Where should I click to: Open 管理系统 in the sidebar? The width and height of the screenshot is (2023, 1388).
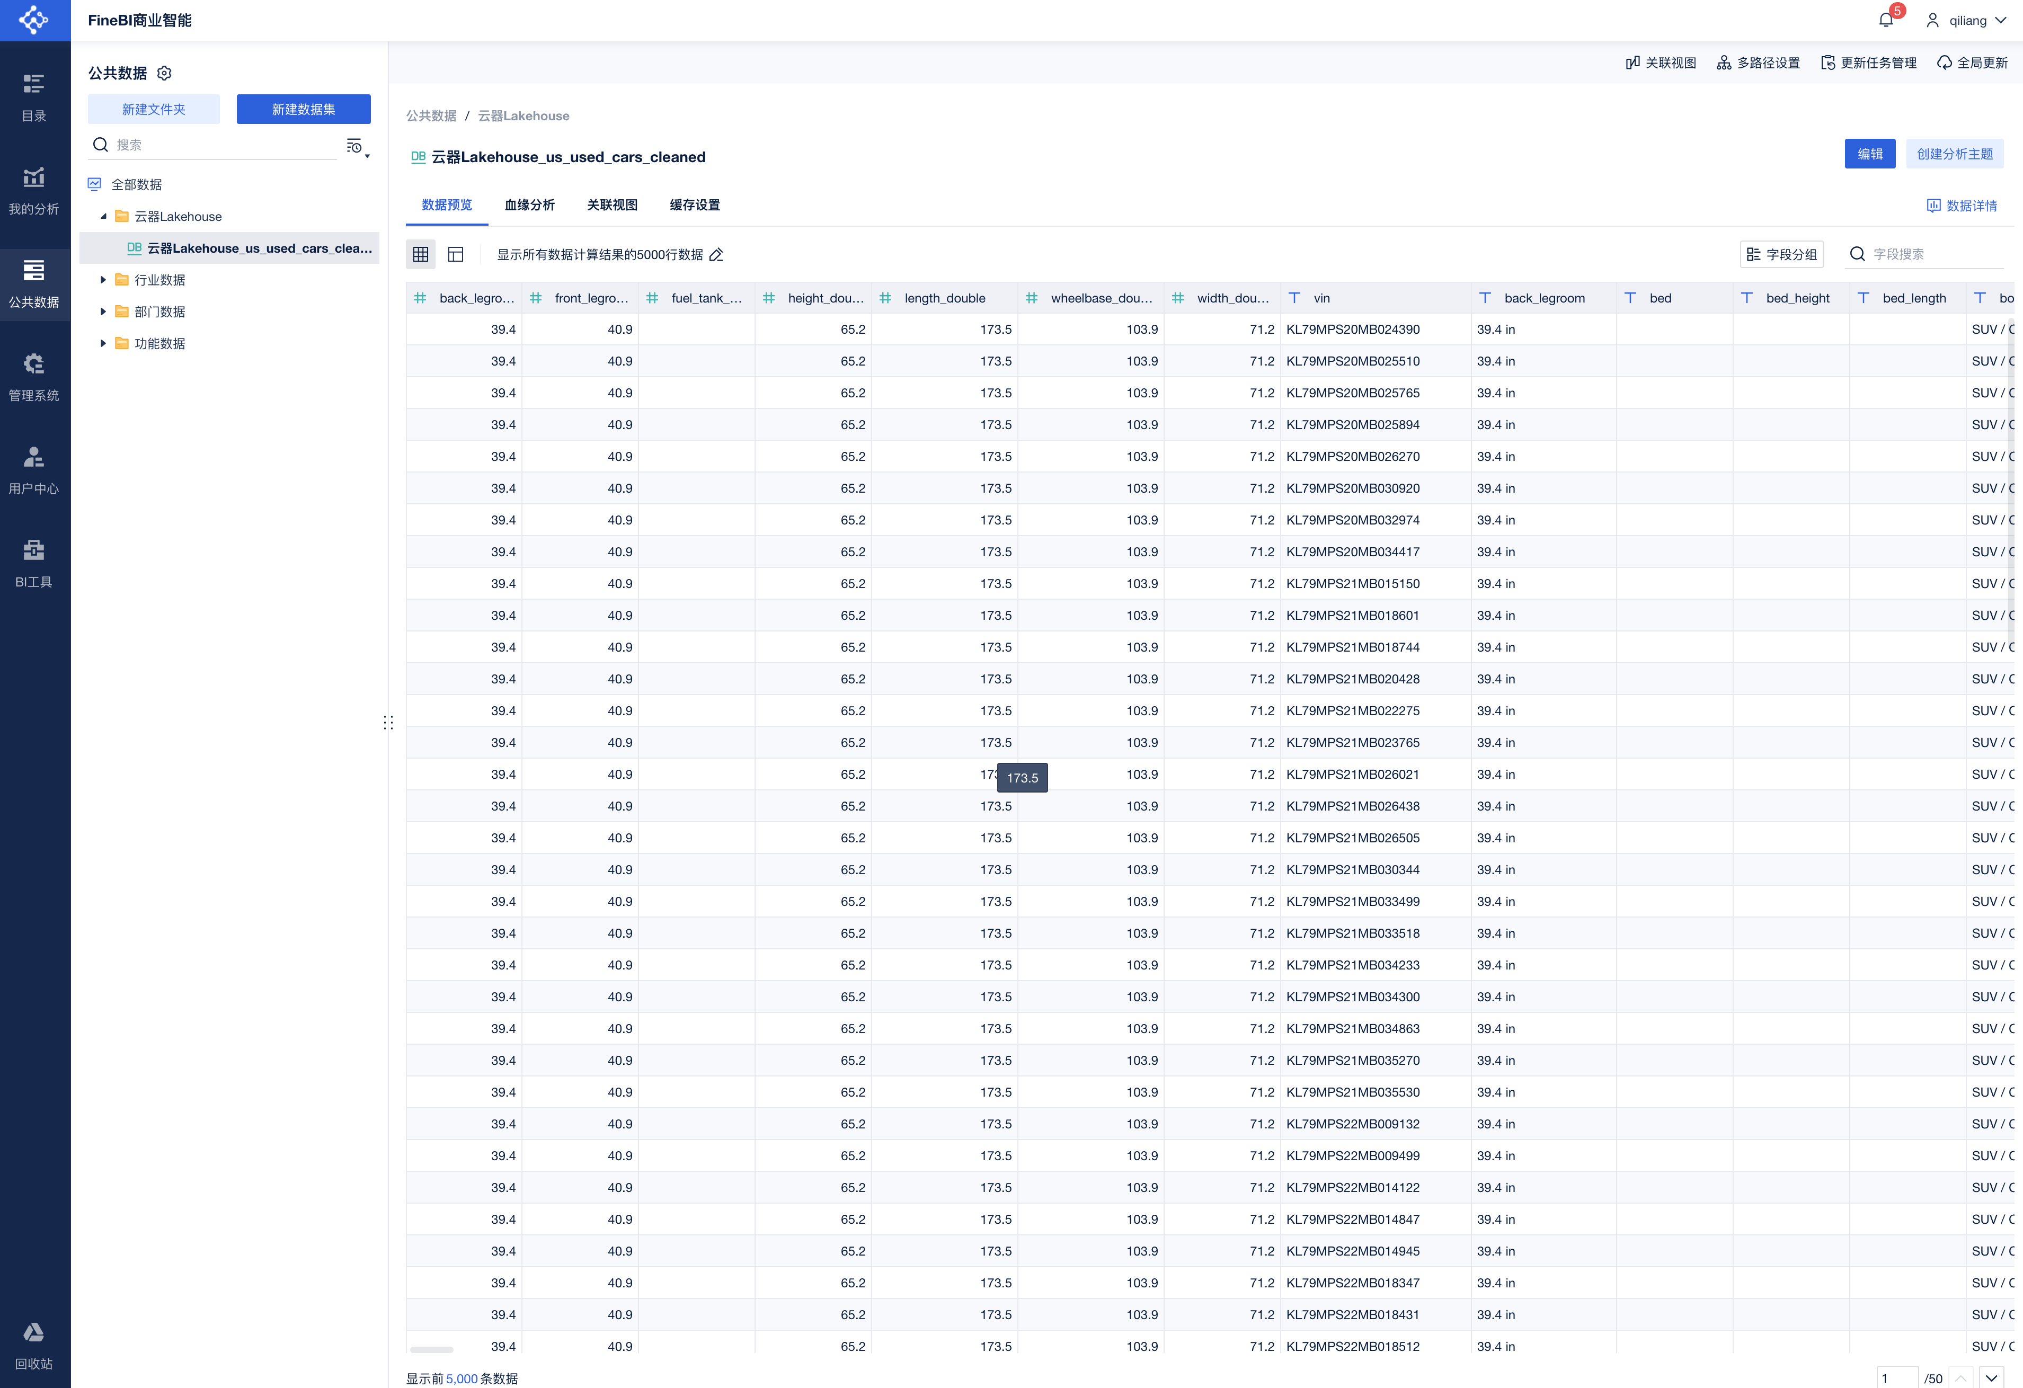(x=34, y=376)
